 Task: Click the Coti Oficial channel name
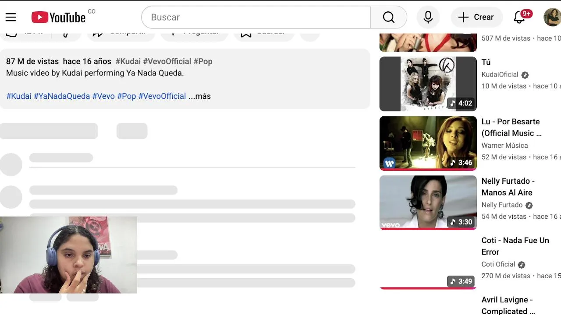tap(498, 264)
